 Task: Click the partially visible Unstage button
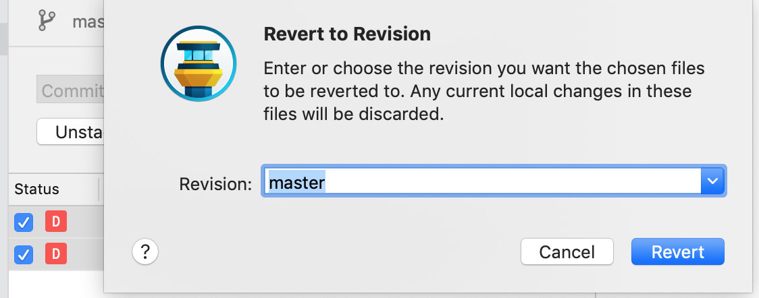coord(70,131)
